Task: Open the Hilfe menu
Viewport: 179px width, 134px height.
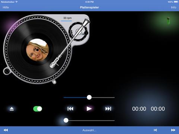Action: (x=6, y=7)
